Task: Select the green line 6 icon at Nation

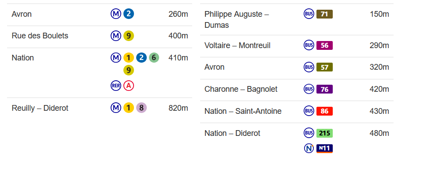Action: click(154, 58)
